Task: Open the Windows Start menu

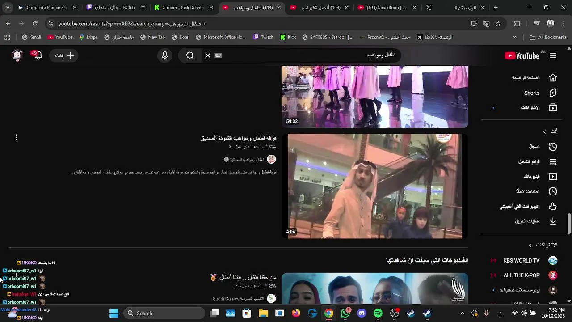Action: click(x=114, y=313)
